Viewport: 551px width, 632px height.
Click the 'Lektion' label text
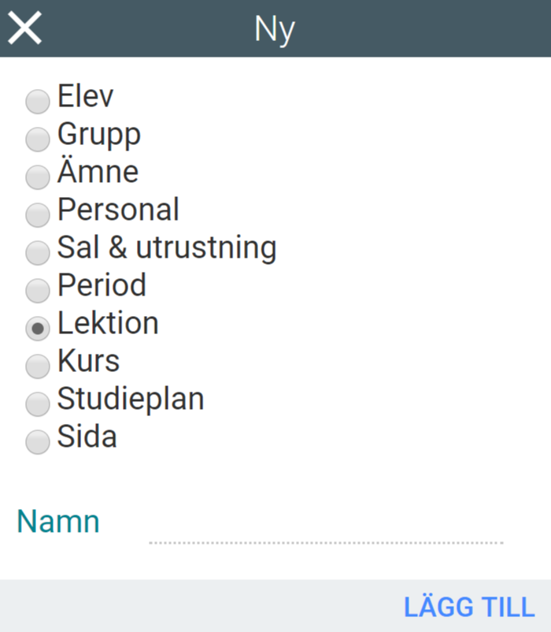coord(108,323)
